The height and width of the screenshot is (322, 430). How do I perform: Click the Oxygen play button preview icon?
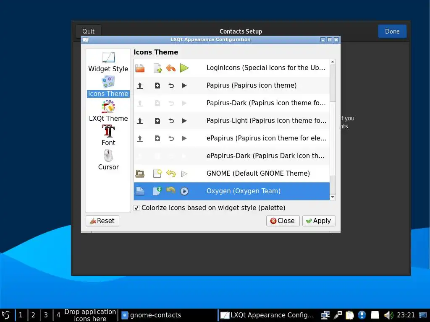[184, 191]
